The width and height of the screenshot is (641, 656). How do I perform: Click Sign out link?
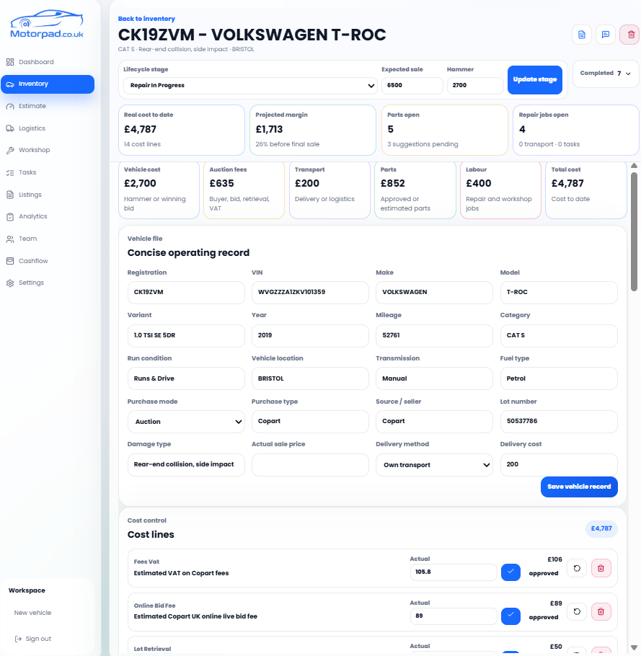(32, 639)
